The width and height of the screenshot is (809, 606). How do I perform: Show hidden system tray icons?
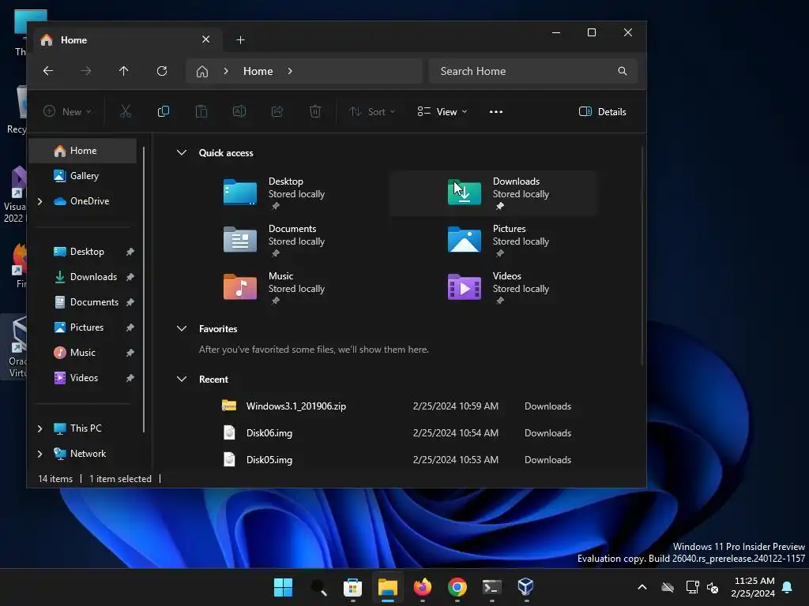click(x=642, y=587)
